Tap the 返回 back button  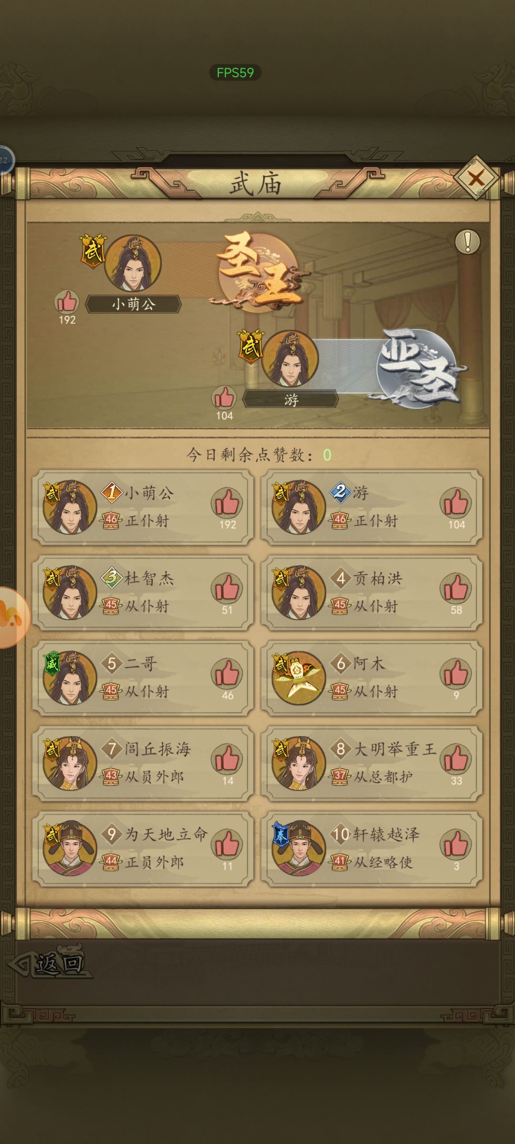tap(50, 964)
